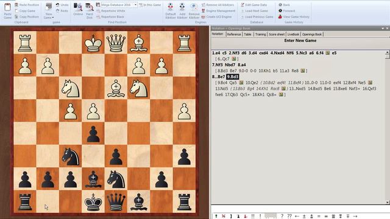Click the Redo button
This screenshot has width=390, height=219.
[x=62, y=11]
